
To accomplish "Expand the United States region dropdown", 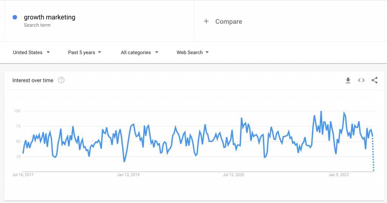I will [x=31, y=52].
